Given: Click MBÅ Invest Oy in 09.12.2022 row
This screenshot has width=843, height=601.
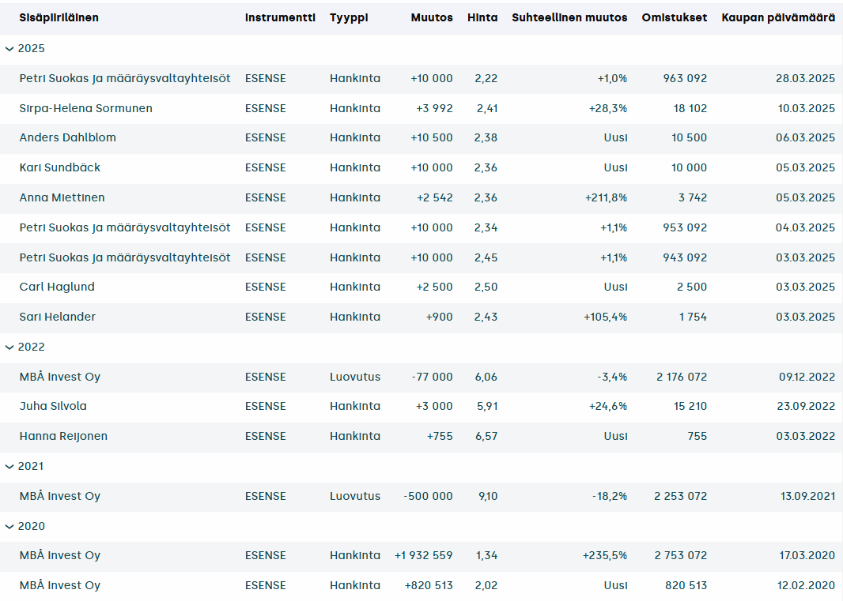Looking at the screenshot, I should click(x=59, y=377).
